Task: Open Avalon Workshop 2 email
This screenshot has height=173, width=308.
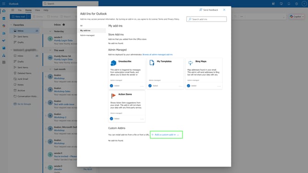Action: tap(60, 117)
